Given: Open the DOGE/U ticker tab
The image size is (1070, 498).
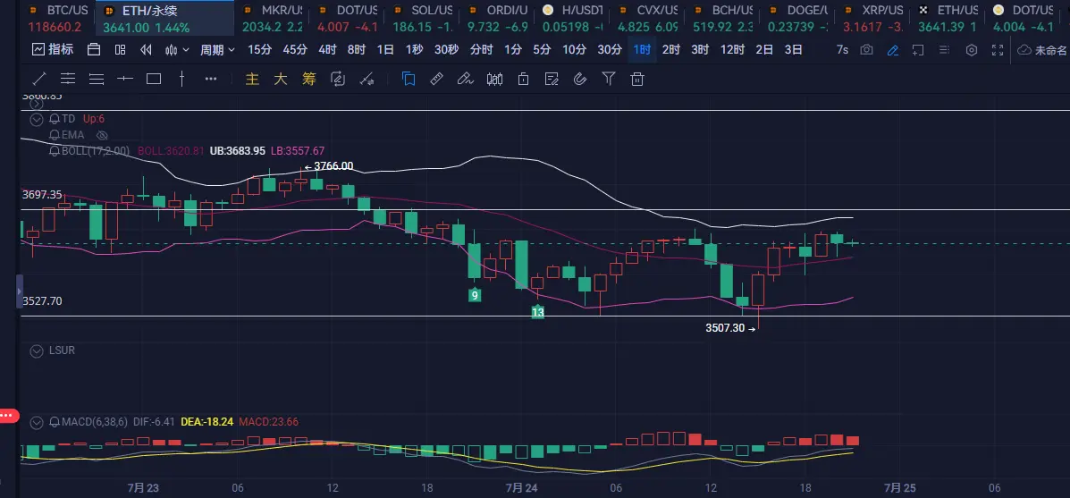Looking at the screenshot, I should [796, 19].
